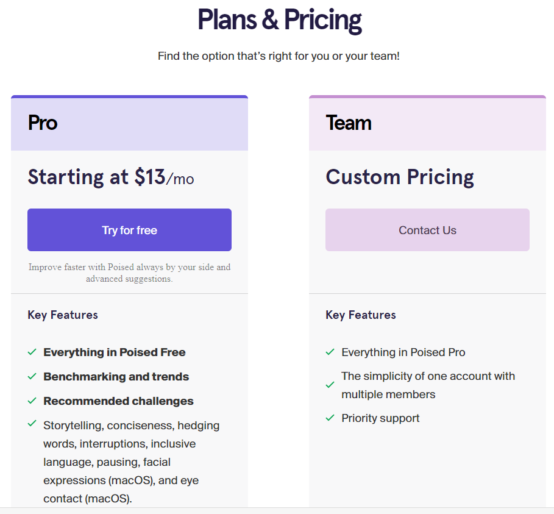
Task: Select the Pro plan header
Action: pos(43,123)
